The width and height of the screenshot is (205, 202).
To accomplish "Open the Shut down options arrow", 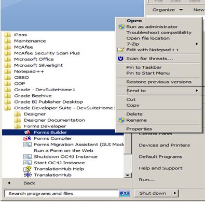I will [x=175, y=193].
